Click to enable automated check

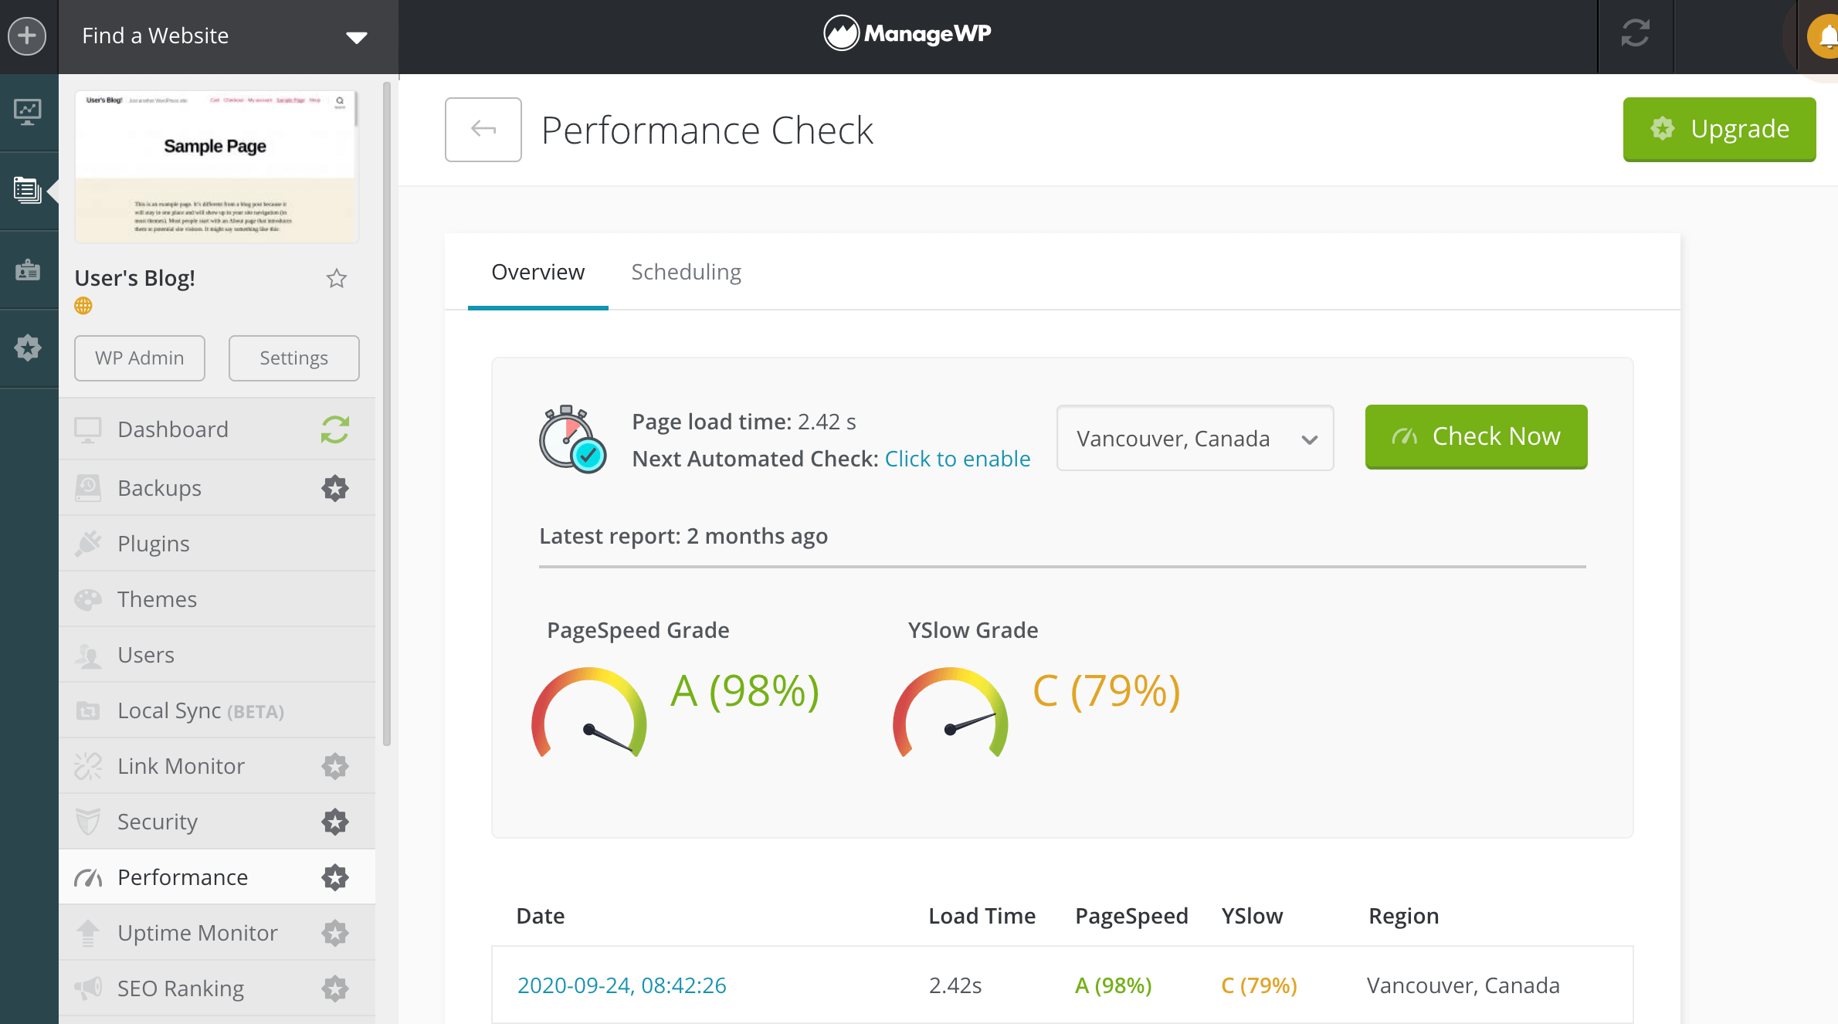[957, 456]
